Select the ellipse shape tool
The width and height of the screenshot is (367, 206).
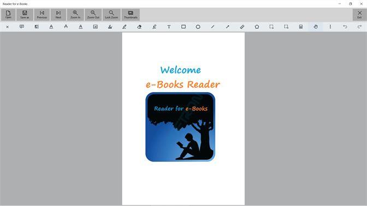pyautogui.click(x=198, y=27)
